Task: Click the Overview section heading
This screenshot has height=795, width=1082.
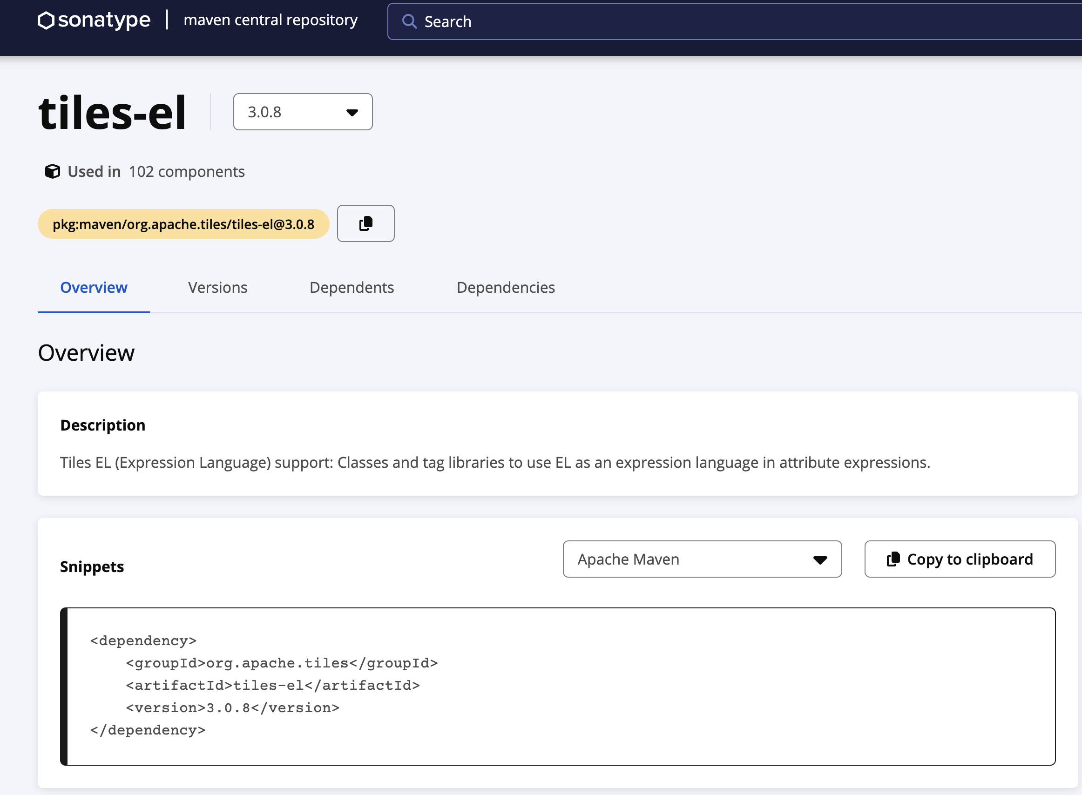Action: pos(86,353)
